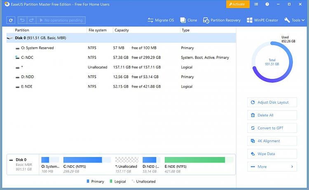This screenshot has height=190, width=309.
Task: Click the File system column header
Action: (98, 30)
